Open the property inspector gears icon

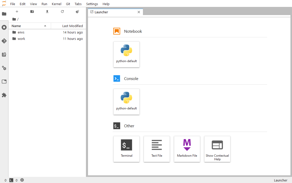pyautogui.click(x=4, y=68)
